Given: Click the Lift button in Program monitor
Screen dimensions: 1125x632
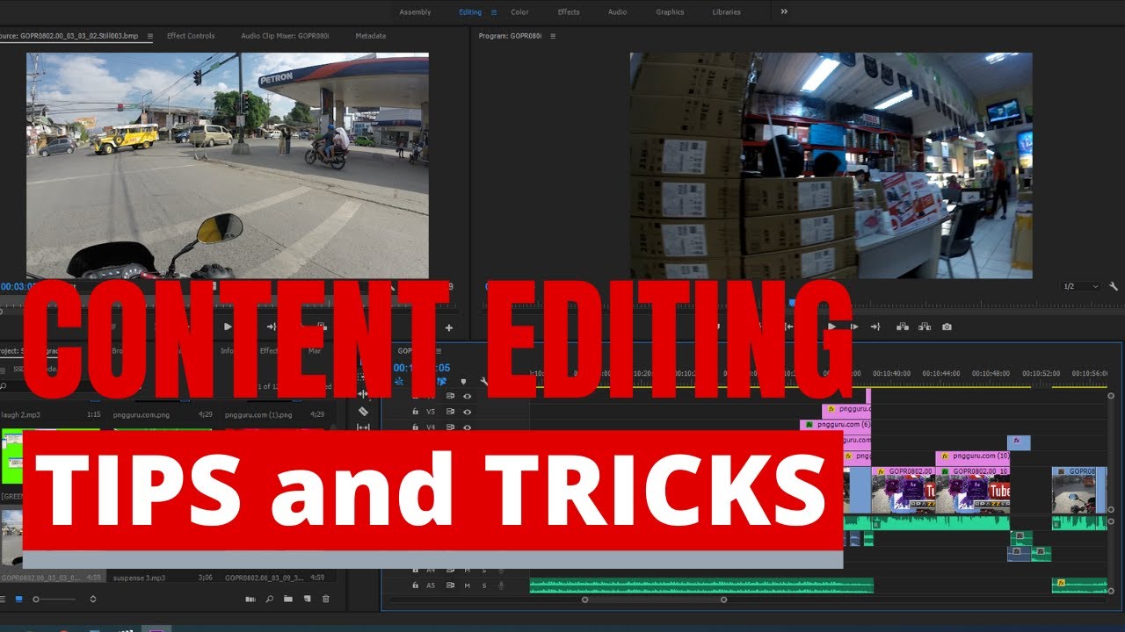Looking at the screenshot, I should click(x=903, y=327).
